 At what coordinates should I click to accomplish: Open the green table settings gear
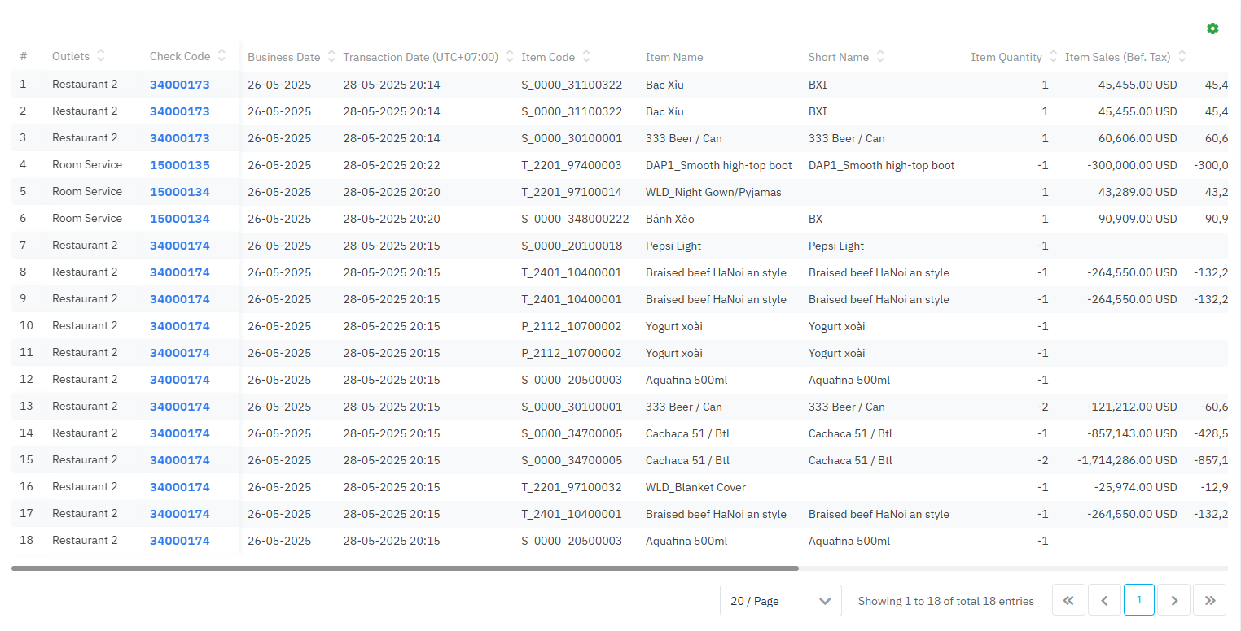pyautogui.click(x=1212, y=29)
